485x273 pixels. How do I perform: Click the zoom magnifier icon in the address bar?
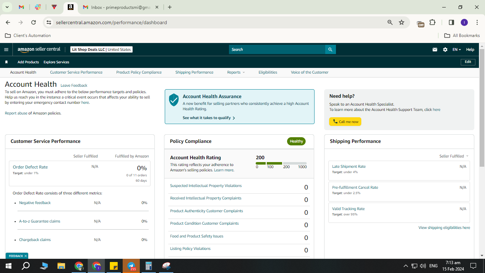[390, 22]
